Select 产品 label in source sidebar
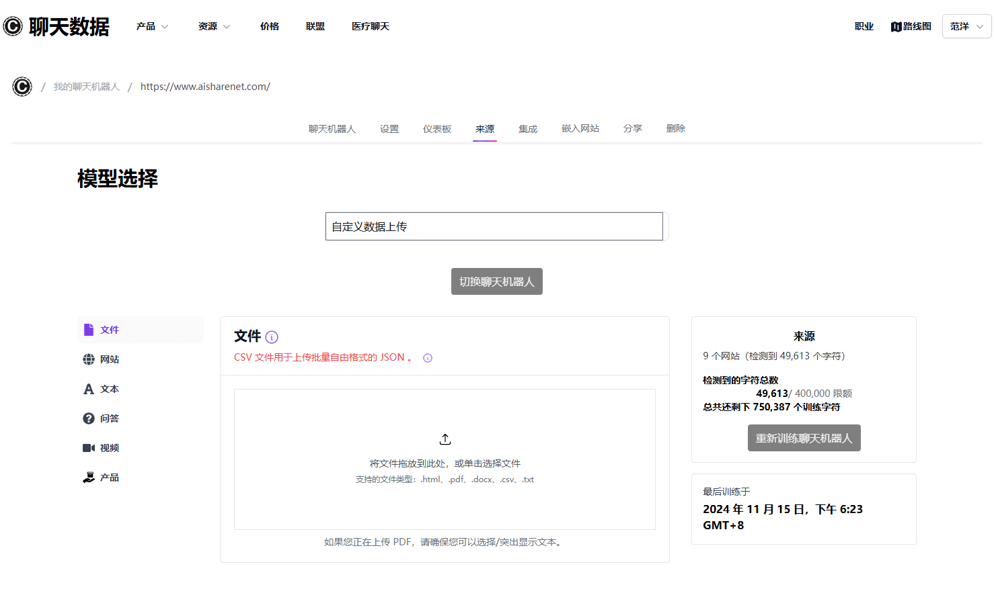996x589 pixels. point(110,478)
